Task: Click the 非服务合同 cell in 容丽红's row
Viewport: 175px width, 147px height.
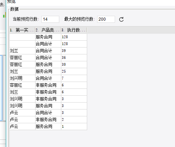Action: coord(48,85)
